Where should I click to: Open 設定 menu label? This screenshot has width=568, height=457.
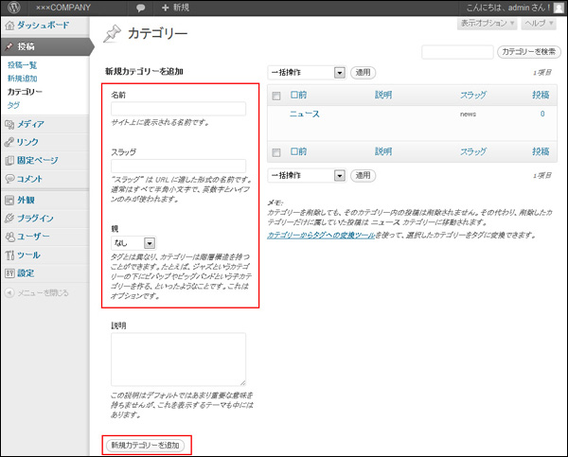point(26,273)
